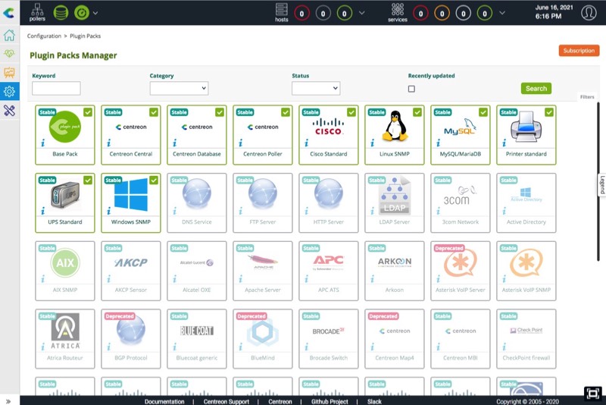Select the Configuration gear sidebar icon
Image resolution: width=606 pixels, height=405 pixels.
point(9,92)
